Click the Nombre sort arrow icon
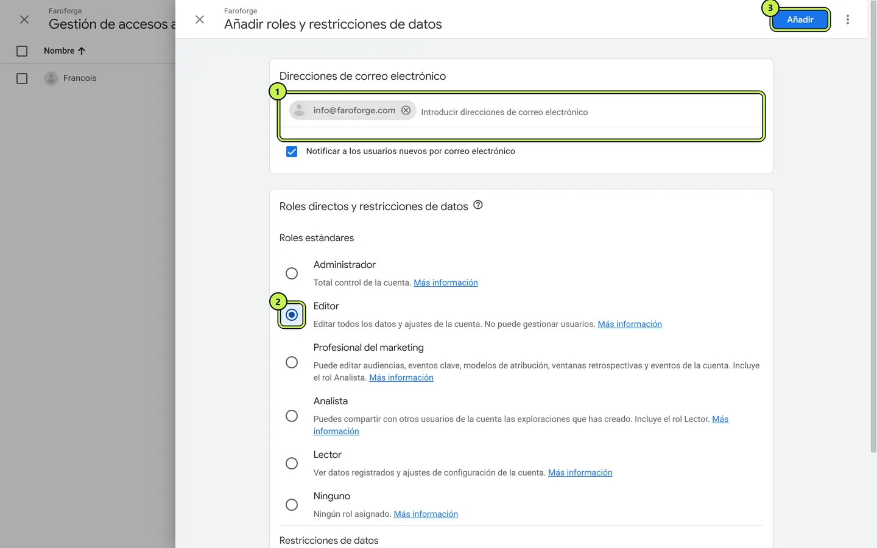 [82, 51]
